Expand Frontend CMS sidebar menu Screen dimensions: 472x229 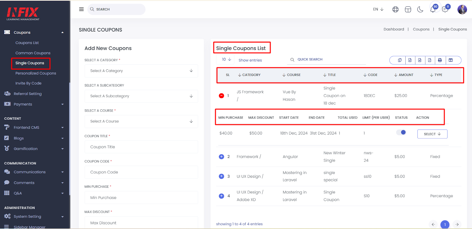coord(34,127)
